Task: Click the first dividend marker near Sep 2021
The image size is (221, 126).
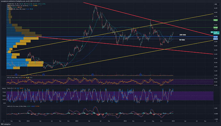Action: pos(16,75)
